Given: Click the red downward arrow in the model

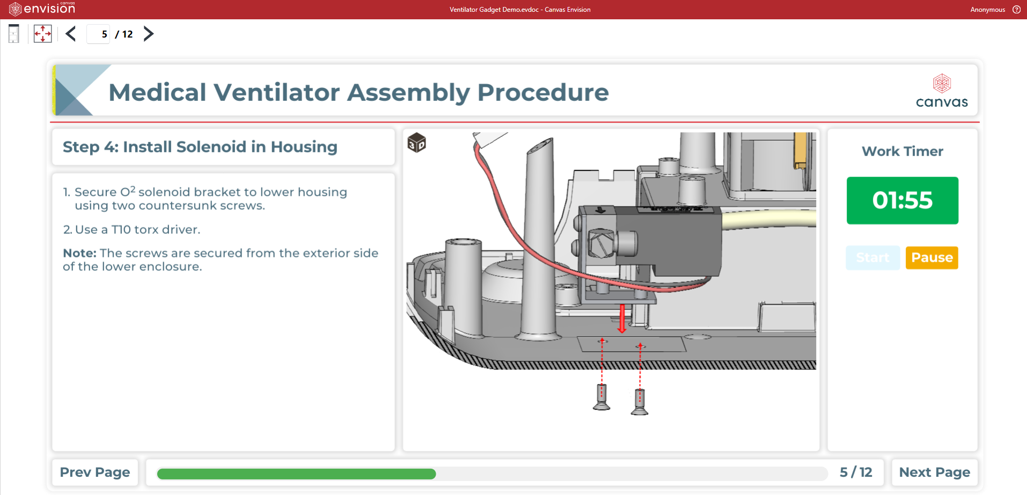Looking at the screenshot, I should point(622,319).
